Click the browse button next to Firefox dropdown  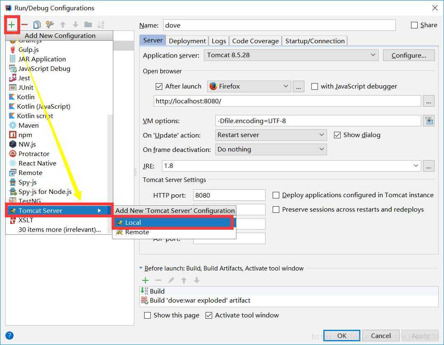pyautogui.click(x=299, y=86)
